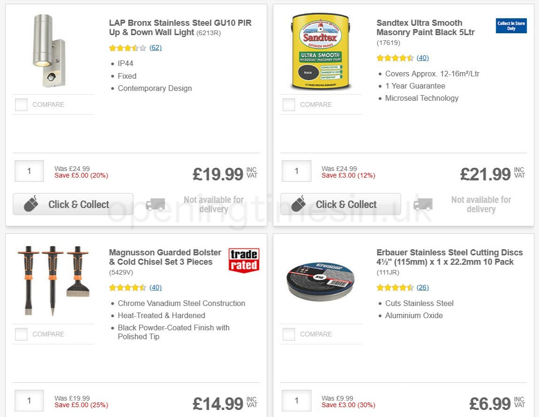Select the quantity field for the Magnusson chisel set
The height and width of the screenshot is (417, 539).
[29, 401]
